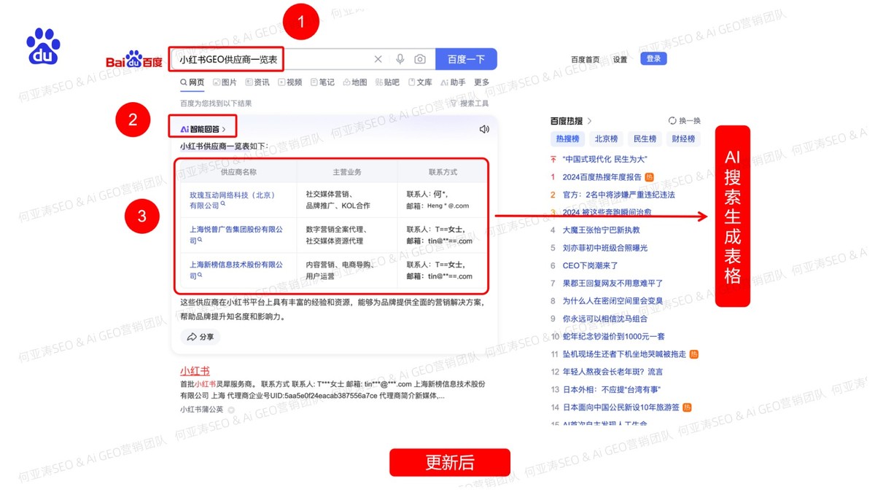
Task: Open the 小红书 search result title
Action: [195, 371]
